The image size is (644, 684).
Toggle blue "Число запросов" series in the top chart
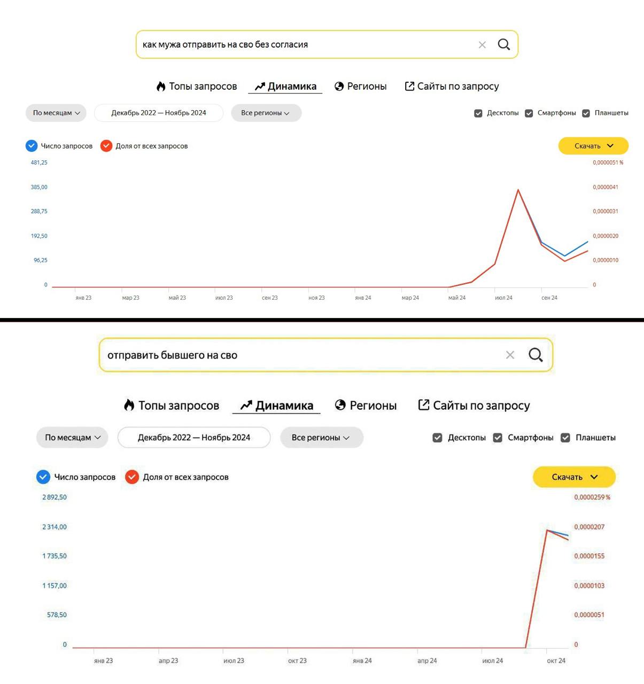pos(32,146)
